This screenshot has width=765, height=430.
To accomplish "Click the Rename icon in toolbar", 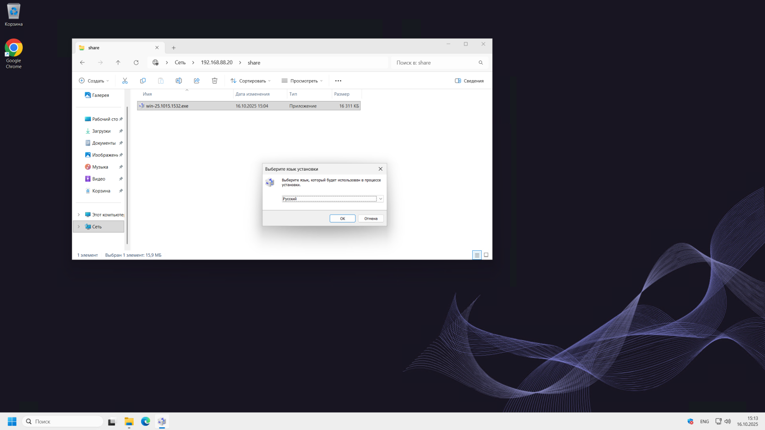I will tap(178, 81).
